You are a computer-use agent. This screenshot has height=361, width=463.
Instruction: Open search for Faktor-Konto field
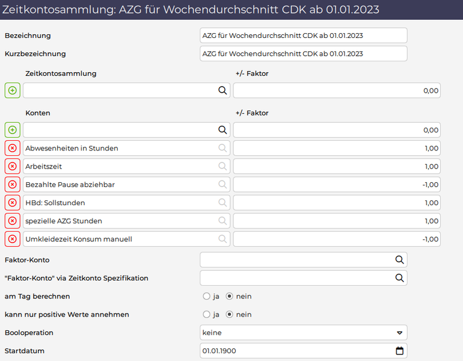[399, 260]
